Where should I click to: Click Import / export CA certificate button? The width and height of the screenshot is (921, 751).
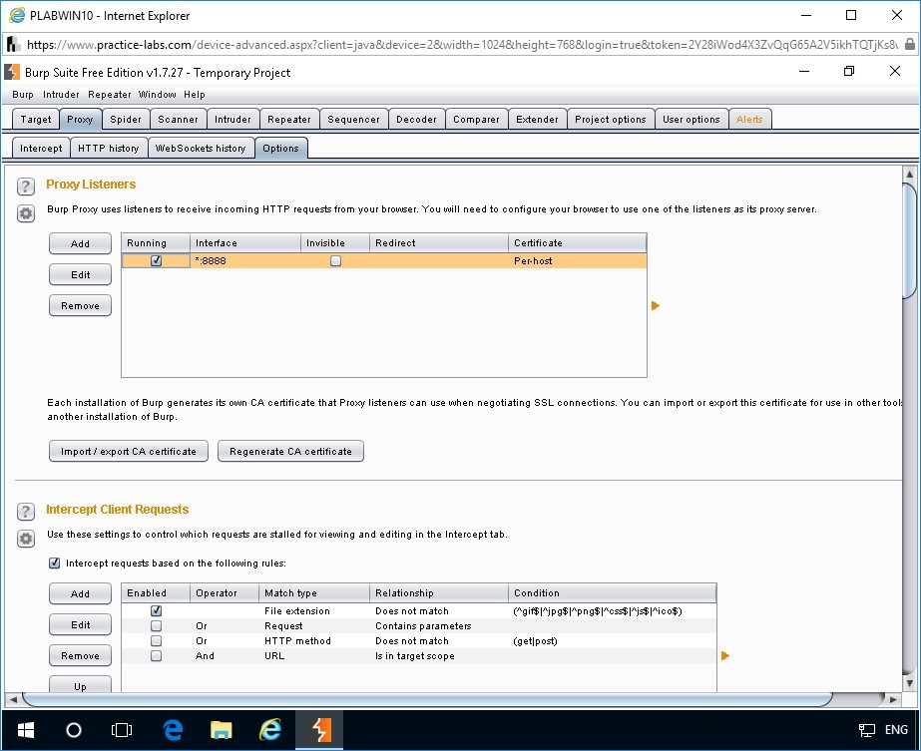[129, 452]
